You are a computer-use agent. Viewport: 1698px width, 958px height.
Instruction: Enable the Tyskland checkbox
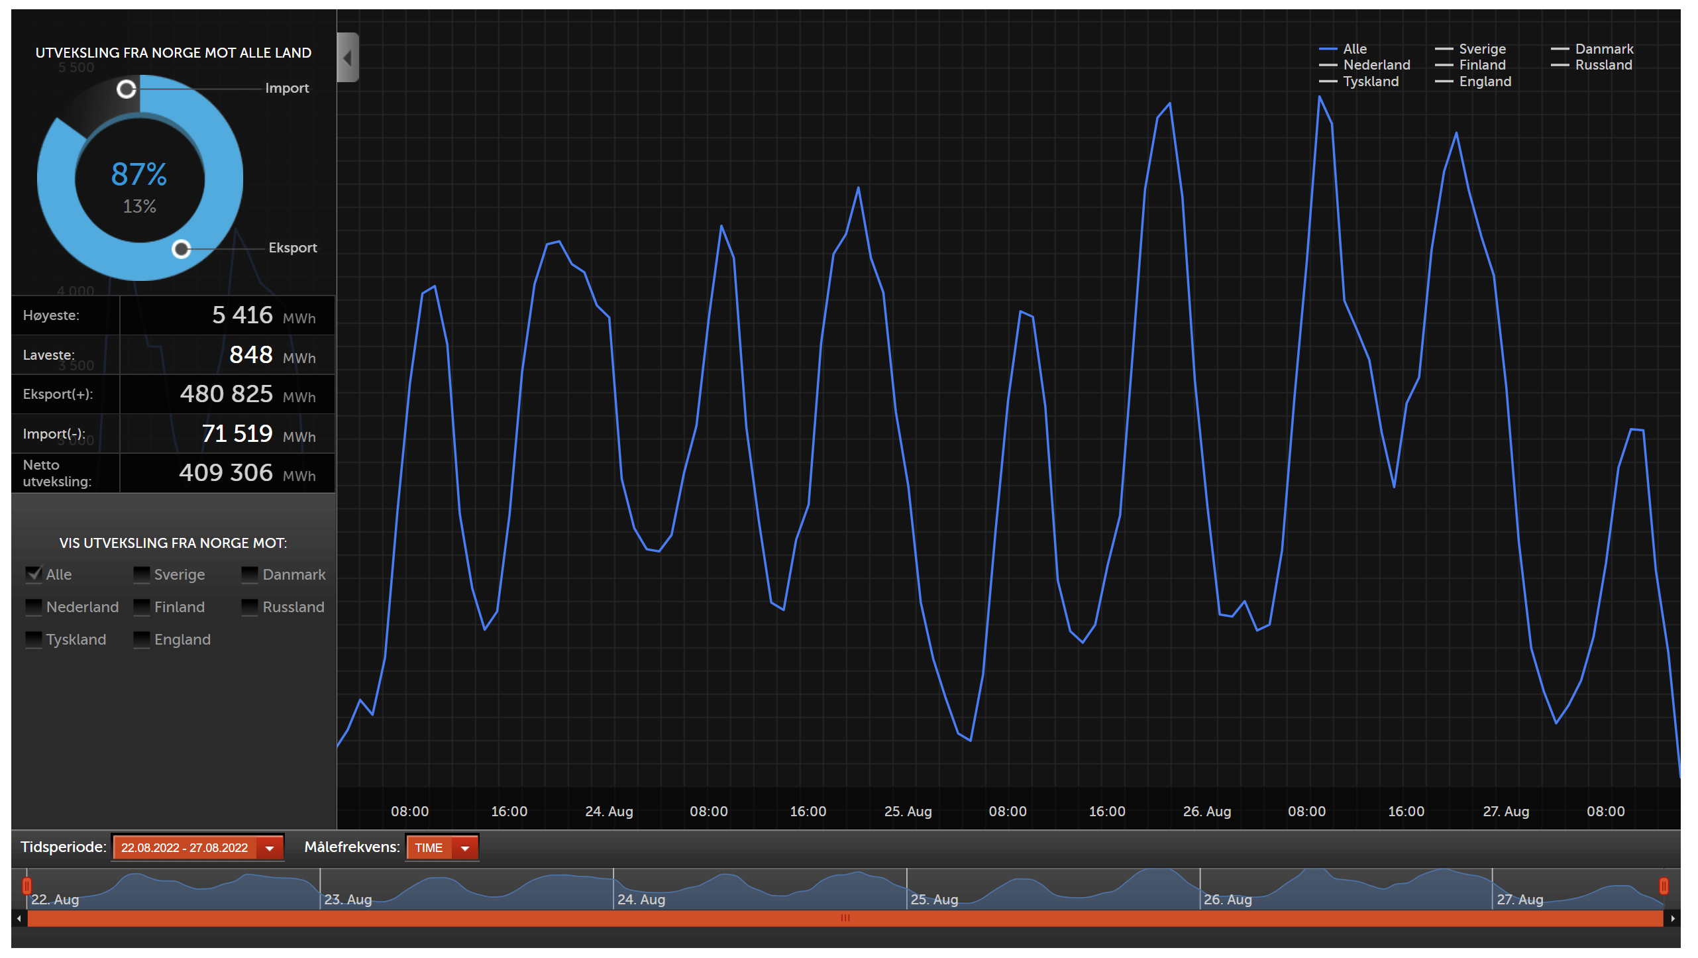(34, 639)
